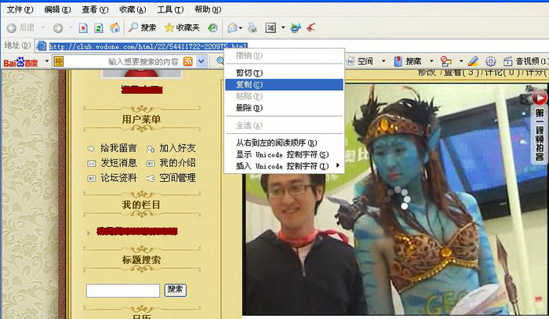Expand the 插入 Unicode 控制字符 submenu

click(x=284, y=166)
